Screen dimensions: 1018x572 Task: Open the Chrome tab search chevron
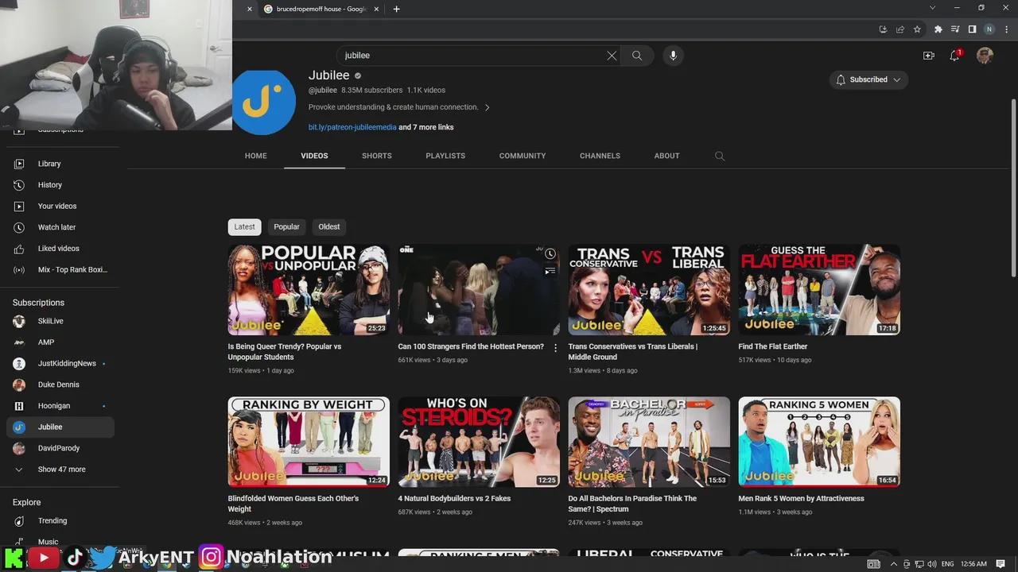[x=932, y=8]
